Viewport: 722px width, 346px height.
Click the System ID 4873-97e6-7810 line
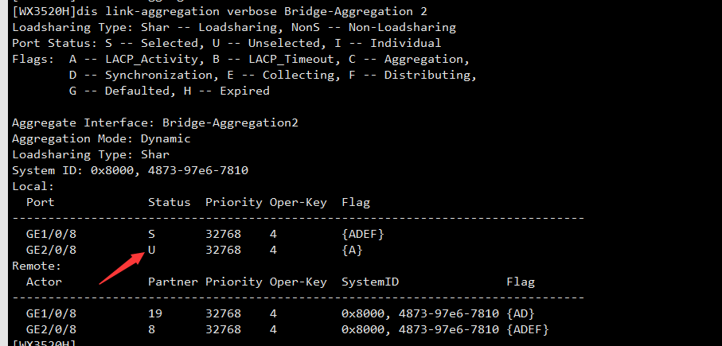[x=115, y=170]
